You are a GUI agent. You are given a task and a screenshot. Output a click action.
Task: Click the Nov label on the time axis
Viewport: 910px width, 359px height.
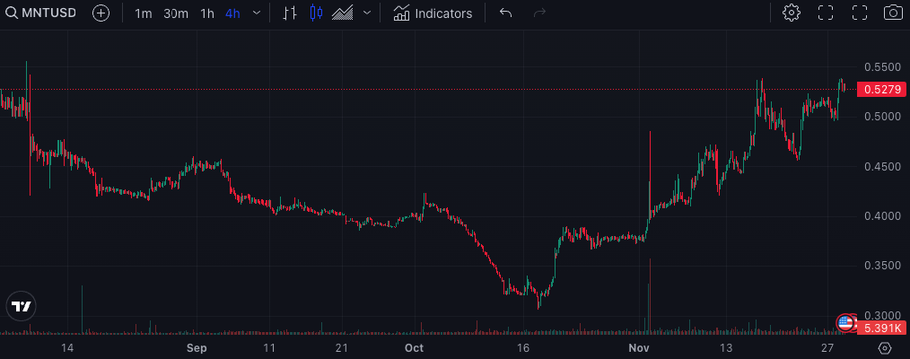[x=639, y=348]
